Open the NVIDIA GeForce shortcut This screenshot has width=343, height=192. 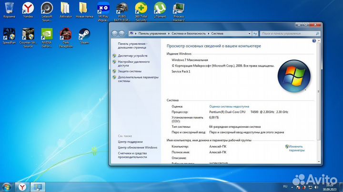tap(47, 38)
